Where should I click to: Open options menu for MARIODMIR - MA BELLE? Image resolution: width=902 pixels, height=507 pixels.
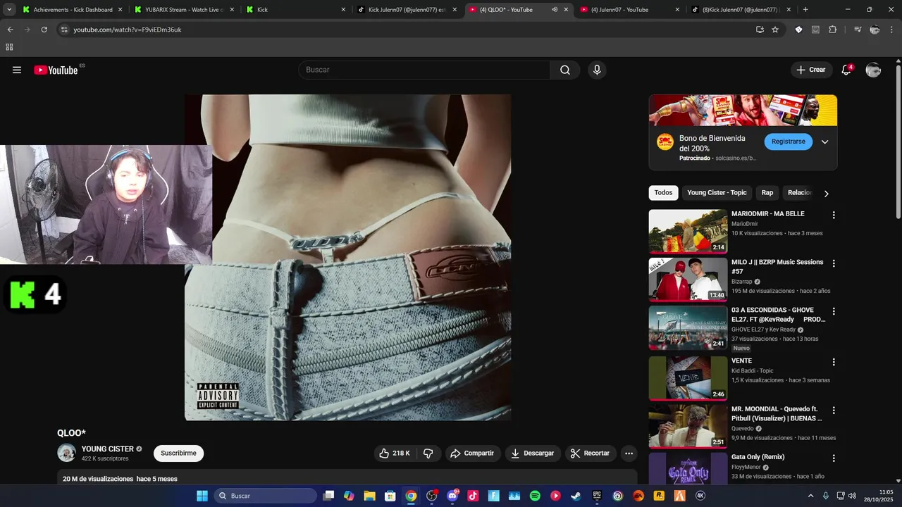click(x=834, y=215)
